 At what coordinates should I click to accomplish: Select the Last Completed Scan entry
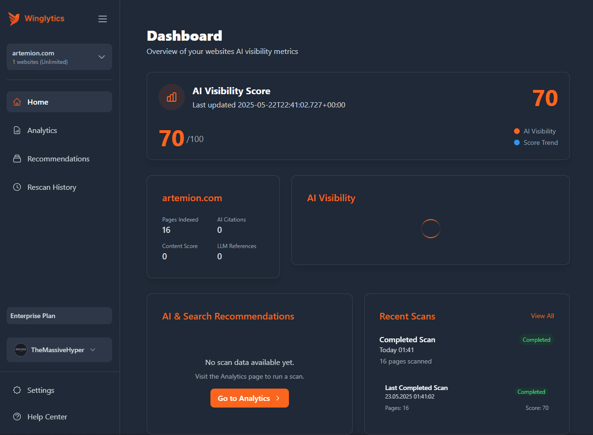467,398
